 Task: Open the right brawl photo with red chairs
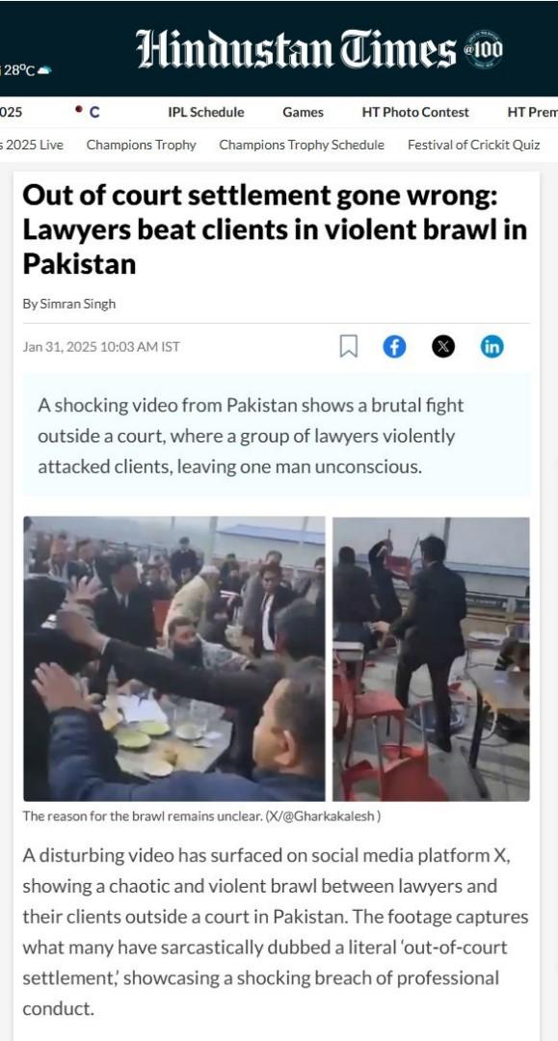[432, 658]
